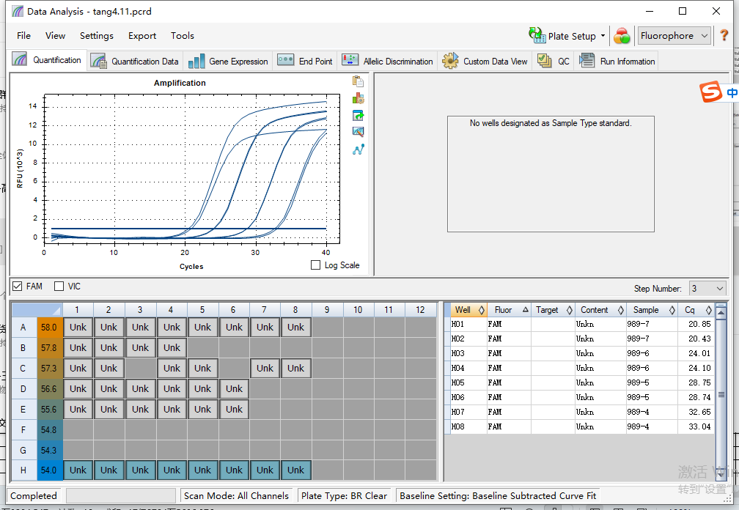Click the export chart arrow icon
Image resolution: width=739 pixels, height=510 pixels.
(358, 115)
